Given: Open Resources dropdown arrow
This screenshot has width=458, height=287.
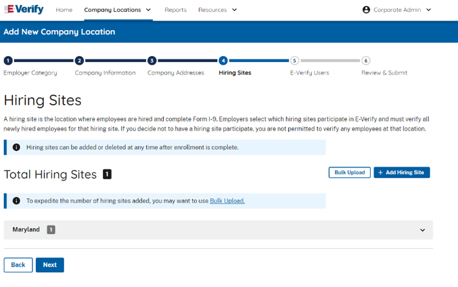Looking at the screenshot, I should [x=234, y=10].
